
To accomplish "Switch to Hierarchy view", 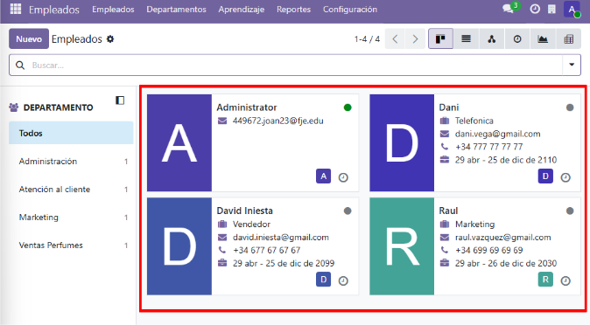I will [x=491, y=38].
